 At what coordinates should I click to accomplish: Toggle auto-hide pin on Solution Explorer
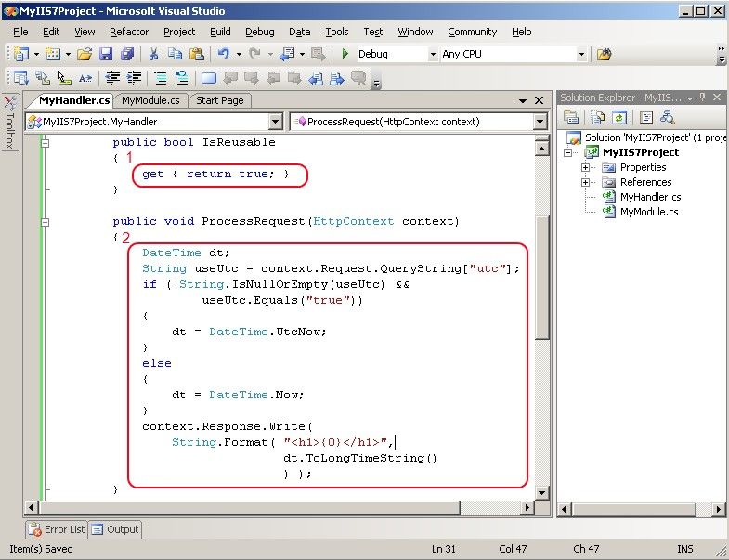(x=703, y=98)
